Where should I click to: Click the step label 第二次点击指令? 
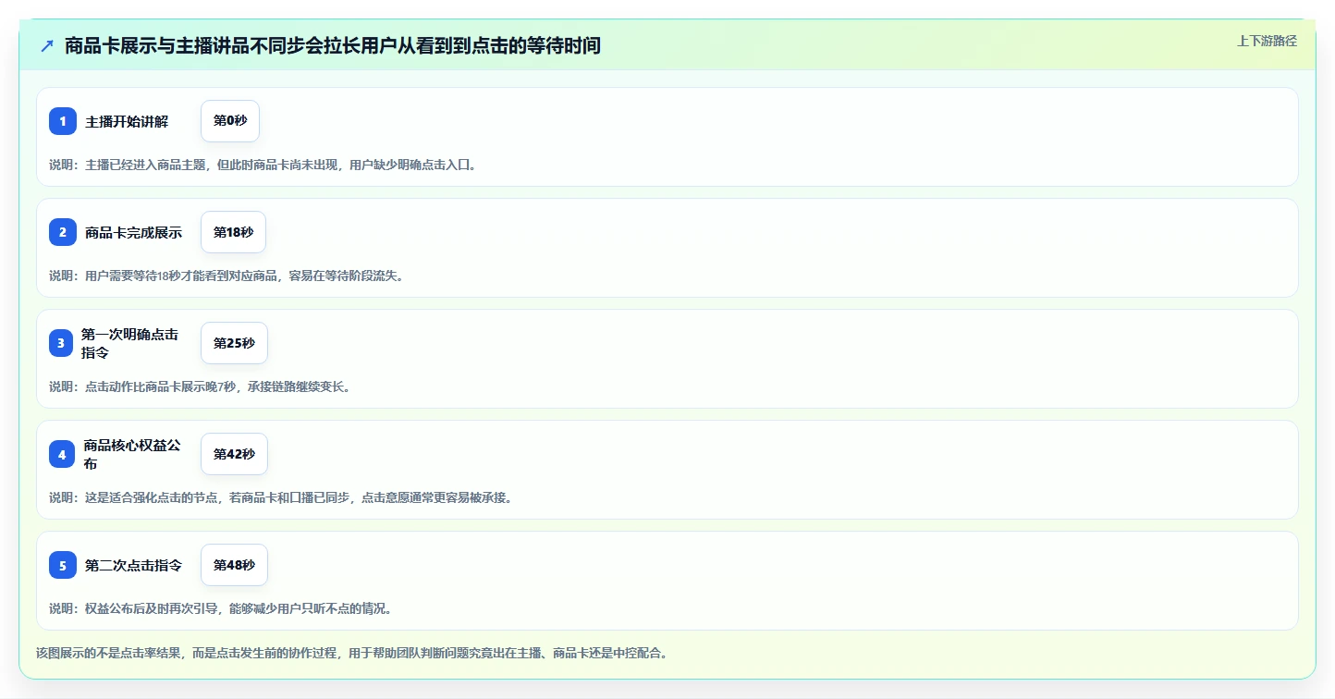tap(133, 565)
